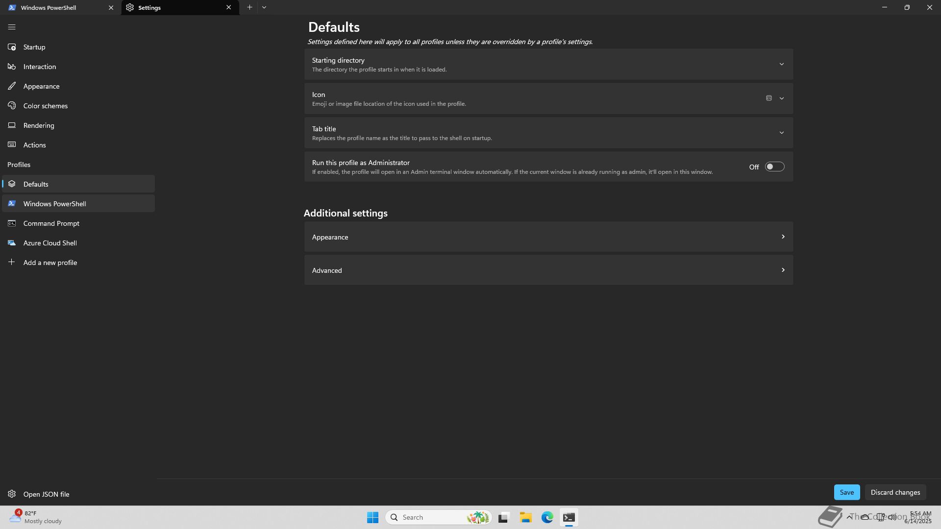Expand the Icon setting row
This screenshot has width=941, height=529.
[781, 98]
